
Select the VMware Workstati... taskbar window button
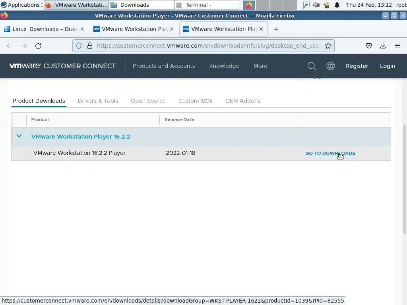tap(76, 5)
